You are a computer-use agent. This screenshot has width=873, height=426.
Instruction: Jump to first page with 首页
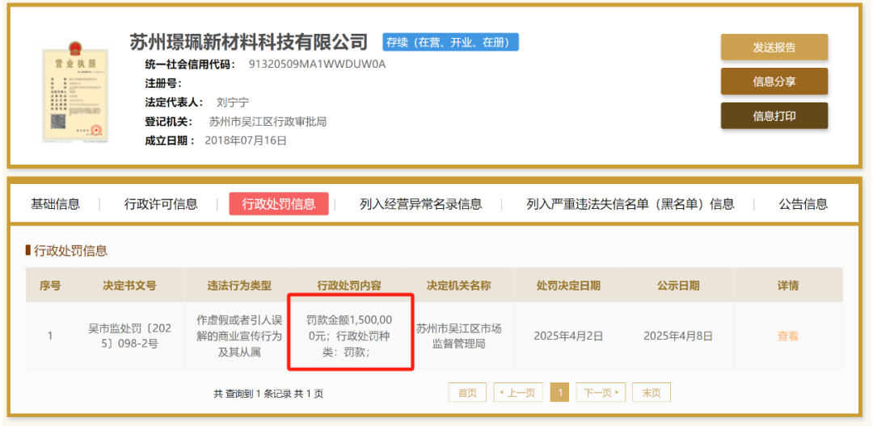pos(467,393)
